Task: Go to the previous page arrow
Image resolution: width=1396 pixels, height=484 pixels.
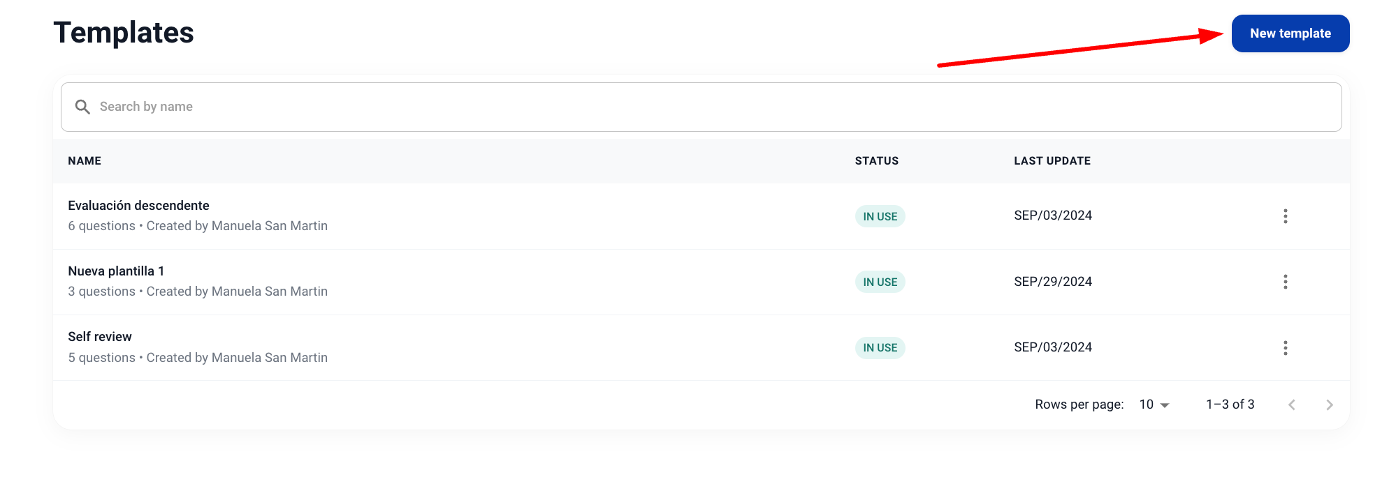Action: pos(1291,404)
